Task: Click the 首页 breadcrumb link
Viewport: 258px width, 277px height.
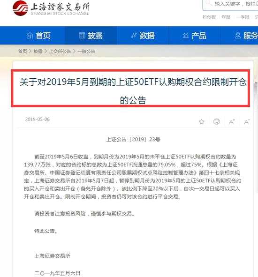Action: point(23,52)
